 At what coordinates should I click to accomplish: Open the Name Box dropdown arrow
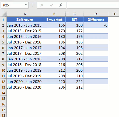(x=26, y=5)
